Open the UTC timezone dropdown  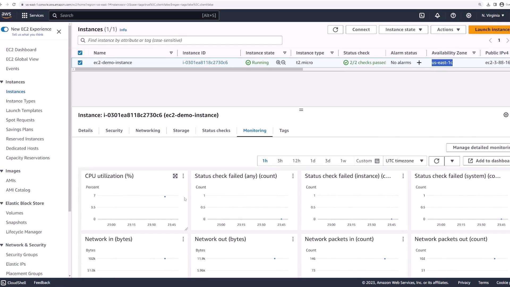tap(405, 161)
